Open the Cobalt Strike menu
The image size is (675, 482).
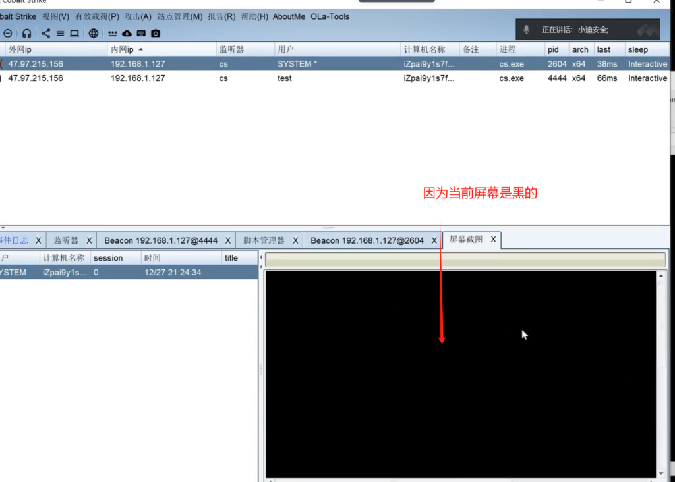(18, 16)
